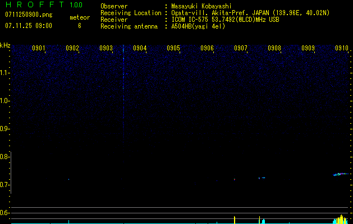This screenshot has height=224, width=353.
Task: Click the meteor count value 6
Action: point(80,26)
